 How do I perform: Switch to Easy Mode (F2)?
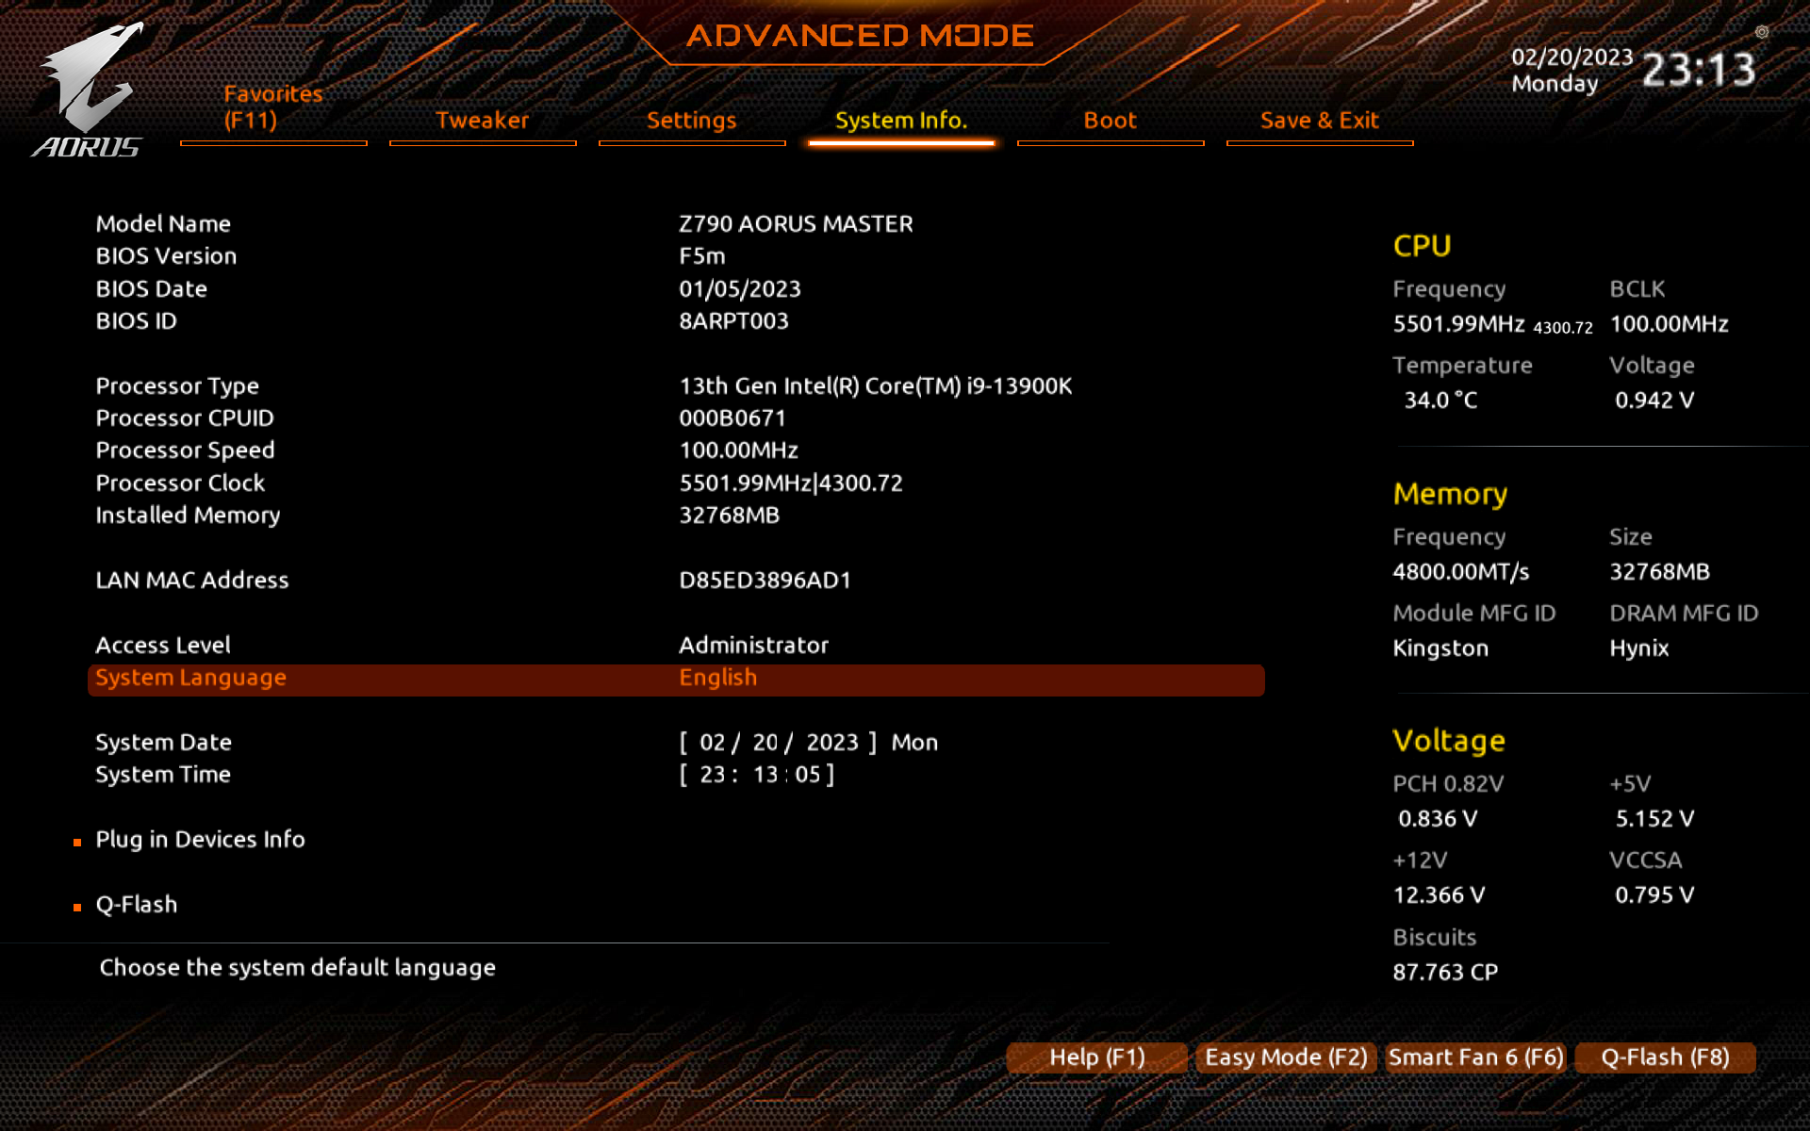[1285, 1057]
